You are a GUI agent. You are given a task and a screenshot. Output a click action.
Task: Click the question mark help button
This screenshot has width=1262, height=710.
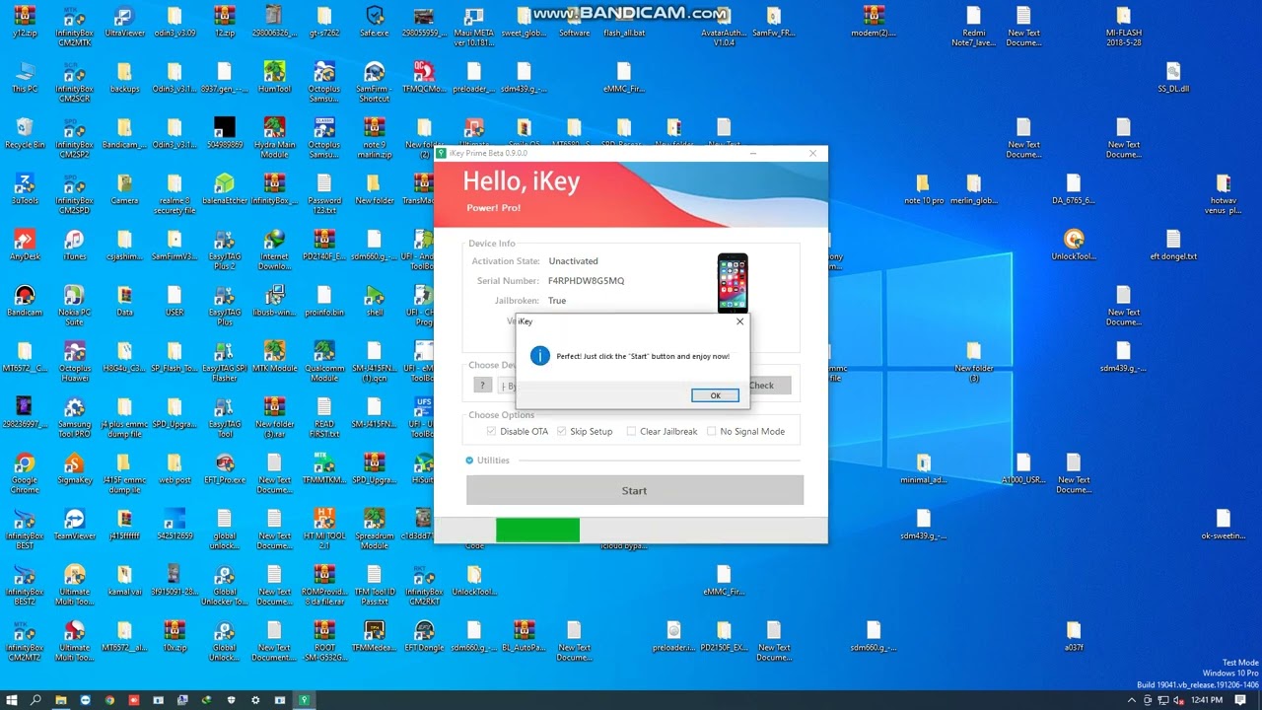pos(482,386)
